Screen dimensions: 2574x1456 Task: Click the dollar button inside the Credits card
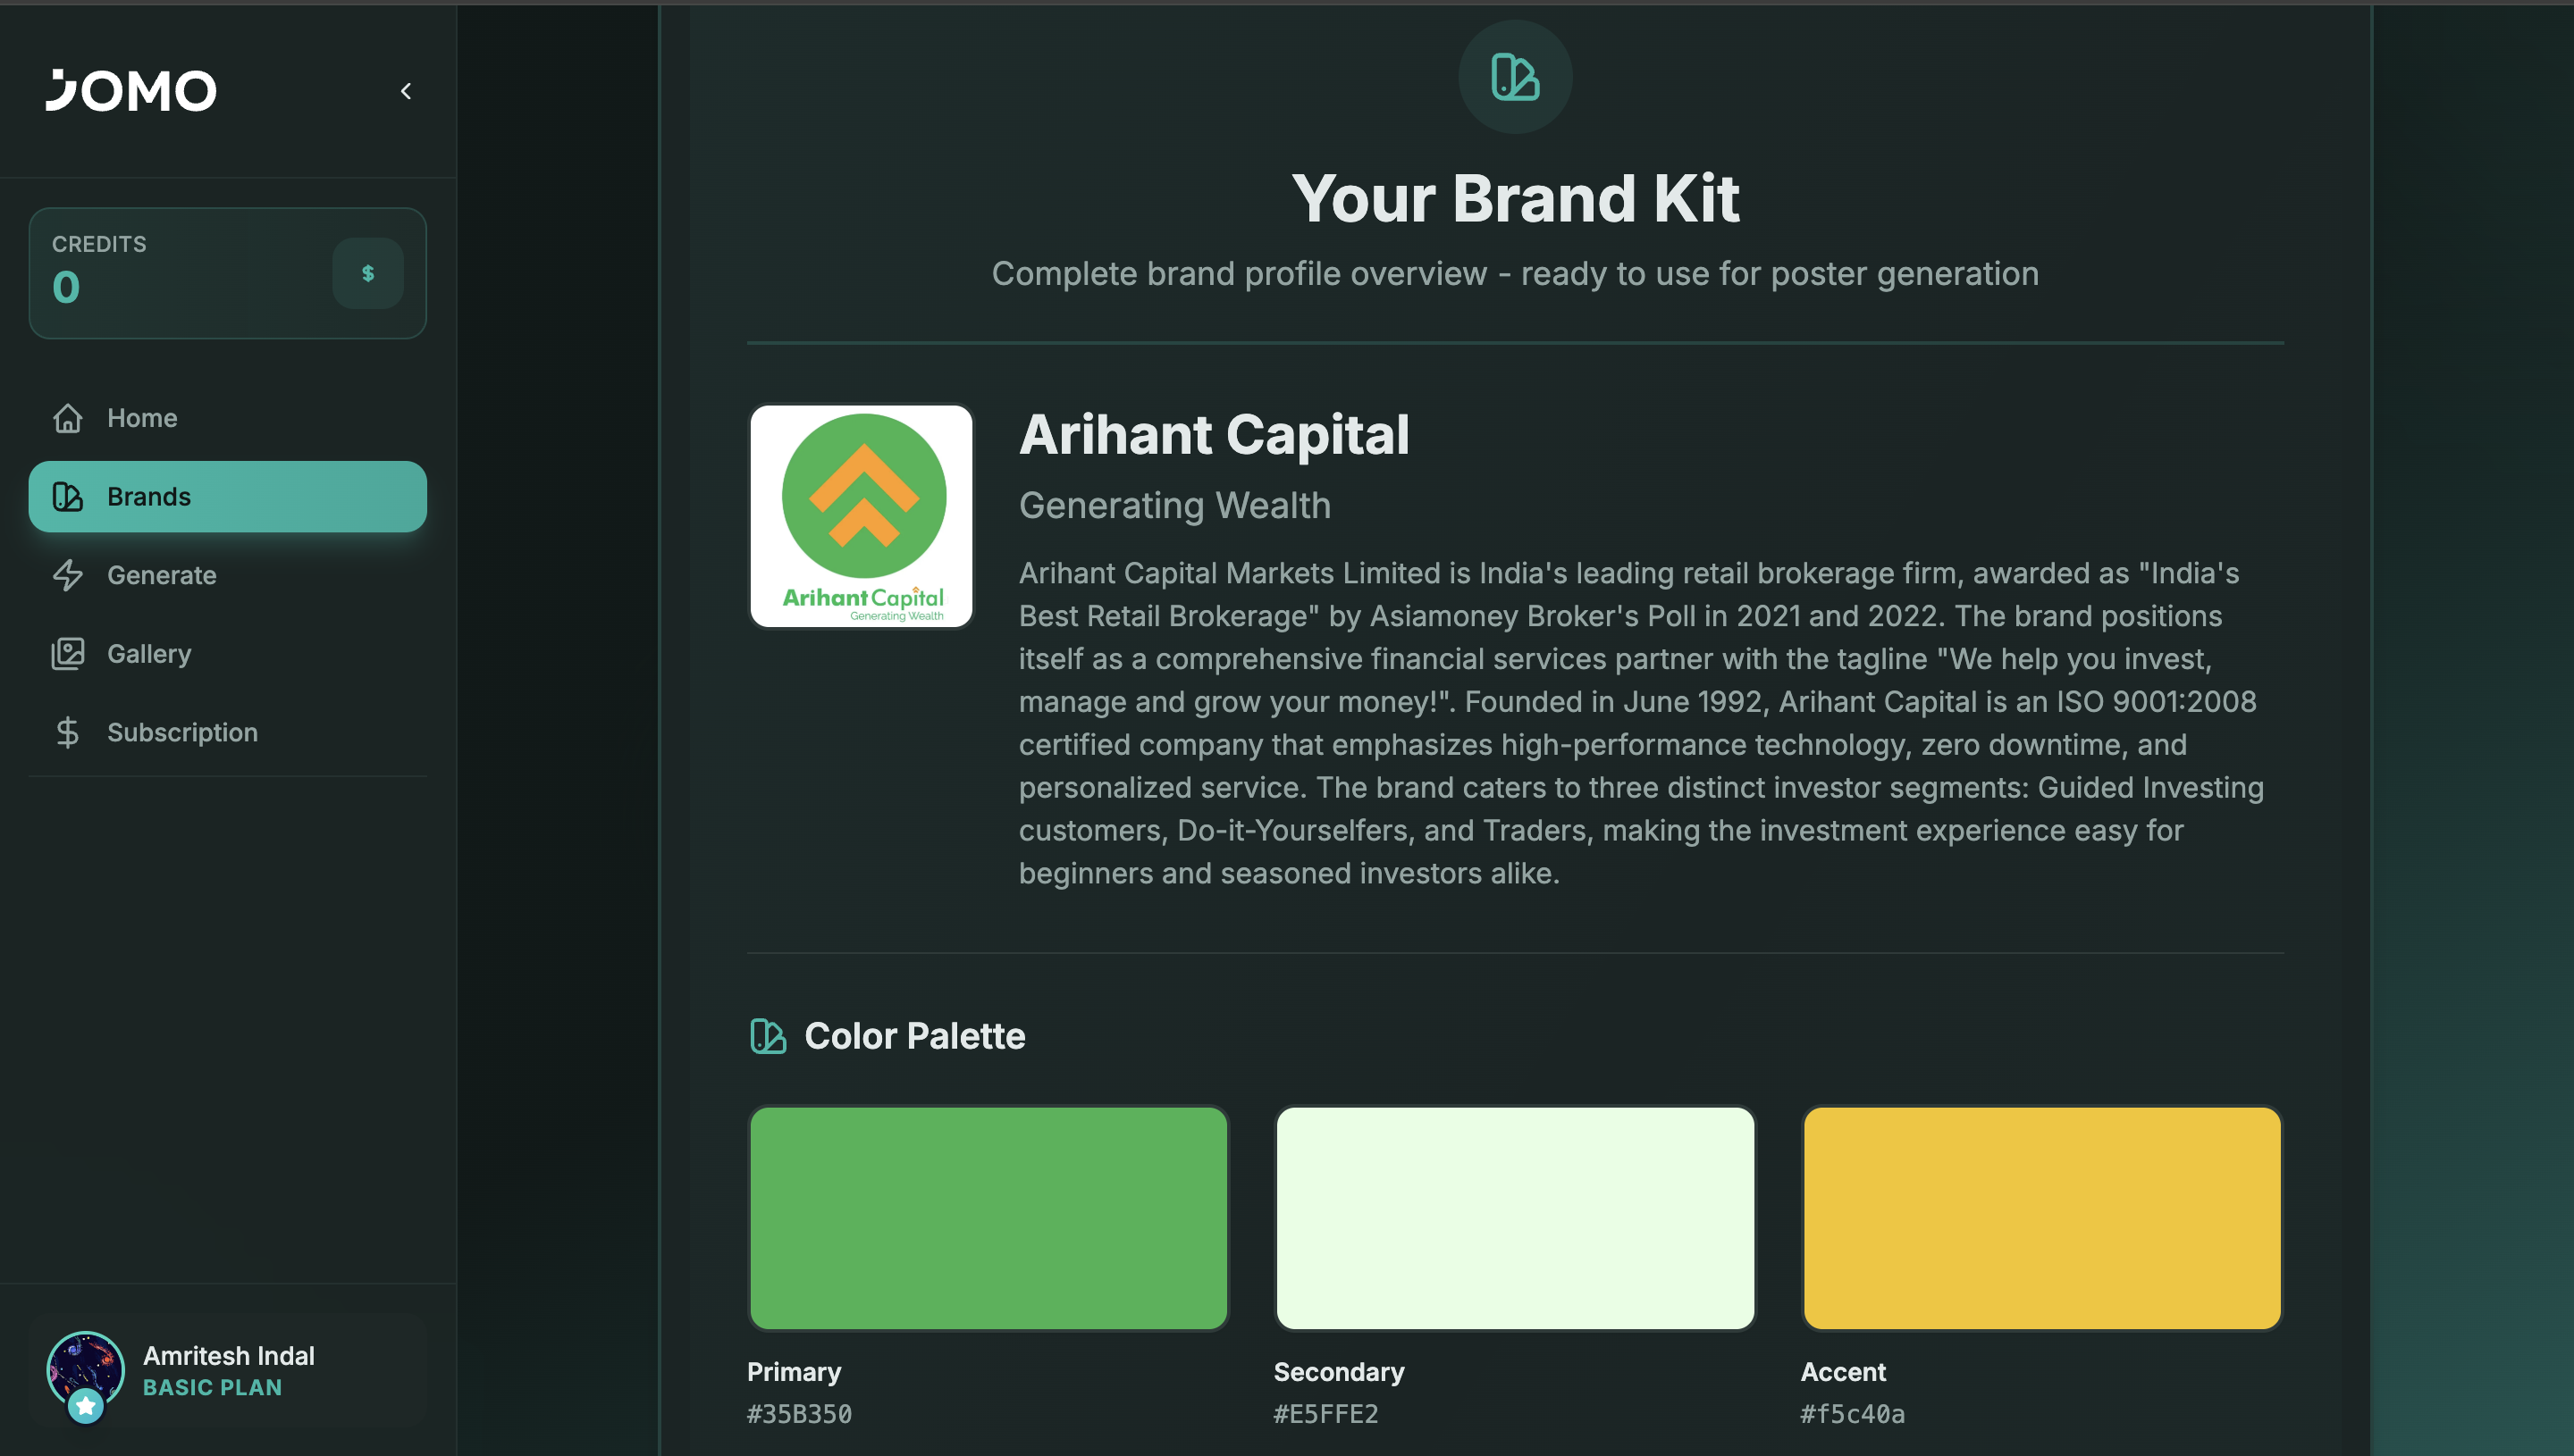367,273
